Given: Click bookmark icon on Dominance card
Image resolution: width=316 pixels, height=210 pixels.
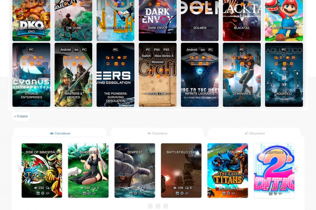Looking at the screenshot, I should [234, 64].
